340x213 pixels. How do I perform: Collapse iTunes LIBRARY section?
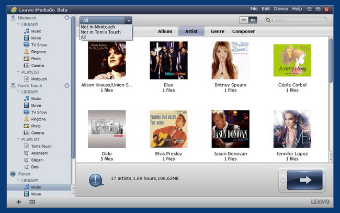click(18, 180)
